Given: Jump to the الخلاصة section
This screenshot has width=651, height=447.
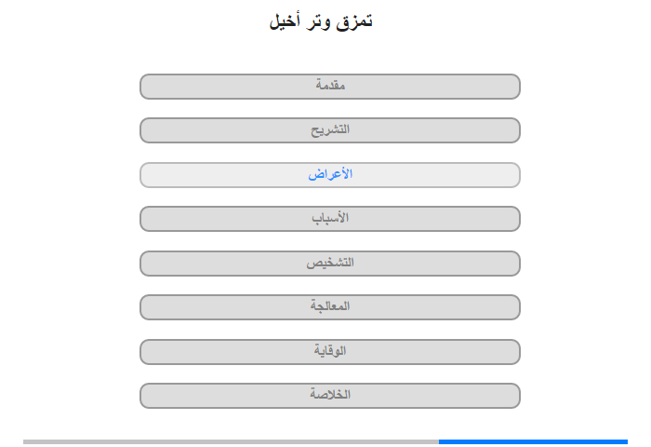Looking at the screenshot, I should point(330,396).
